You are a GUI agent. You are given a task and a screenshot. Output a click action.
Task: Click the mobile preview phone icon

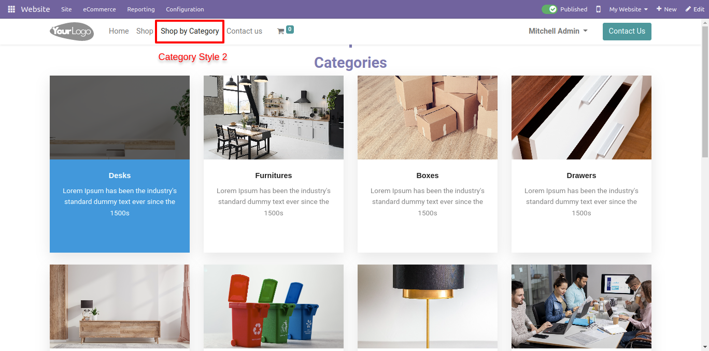[599, 9]
